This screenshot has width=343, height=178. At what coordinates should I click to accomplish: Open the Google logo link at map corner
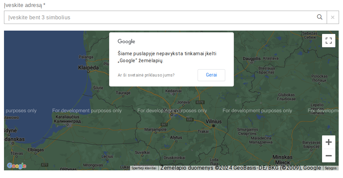pos(17,166)
